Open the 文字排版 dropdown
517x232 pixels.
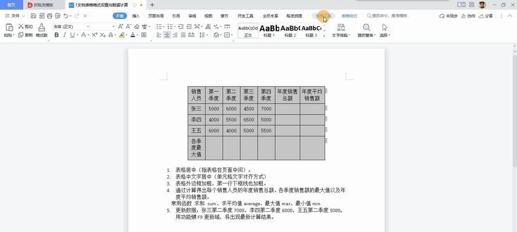[x=341, y=30]
